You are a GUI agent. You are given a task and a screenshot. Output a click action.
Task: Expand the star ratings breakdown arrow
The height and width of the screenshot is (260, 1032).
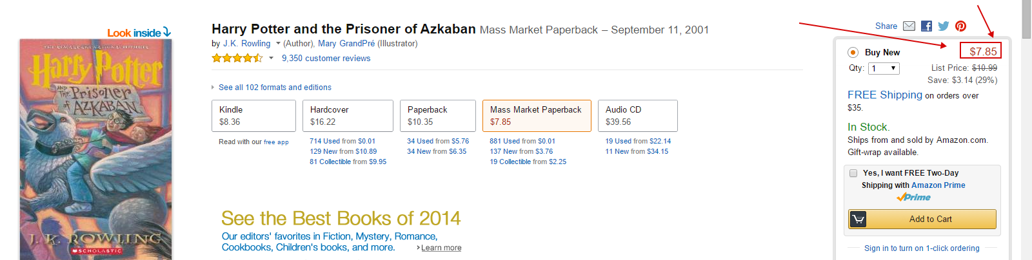tap(271, 59)
